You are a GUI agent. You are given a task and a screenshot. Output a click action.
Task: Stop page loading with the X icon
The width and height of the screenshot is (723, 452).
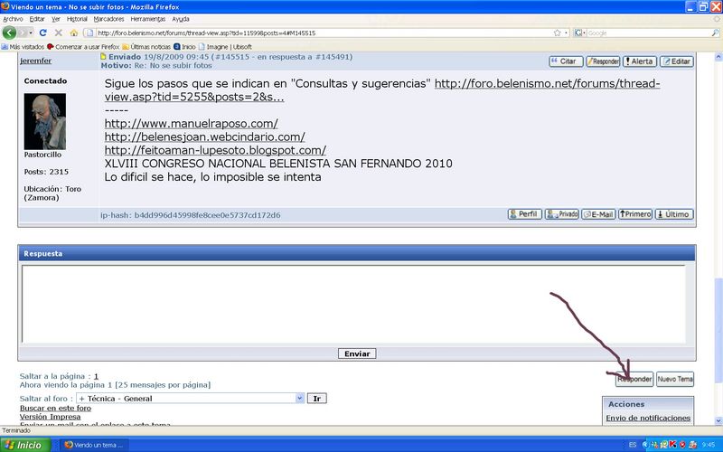point(58,33)
